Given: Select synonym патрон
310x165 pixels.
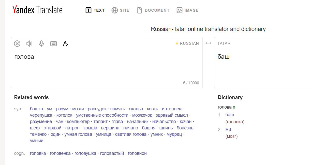Looking at the screenshot, I should point(72,128).
